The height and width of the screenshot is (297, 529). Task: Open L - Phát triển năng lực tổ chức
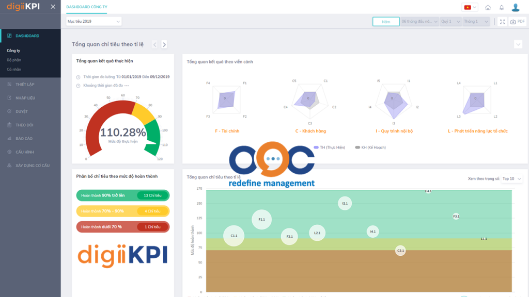(478, 131)
